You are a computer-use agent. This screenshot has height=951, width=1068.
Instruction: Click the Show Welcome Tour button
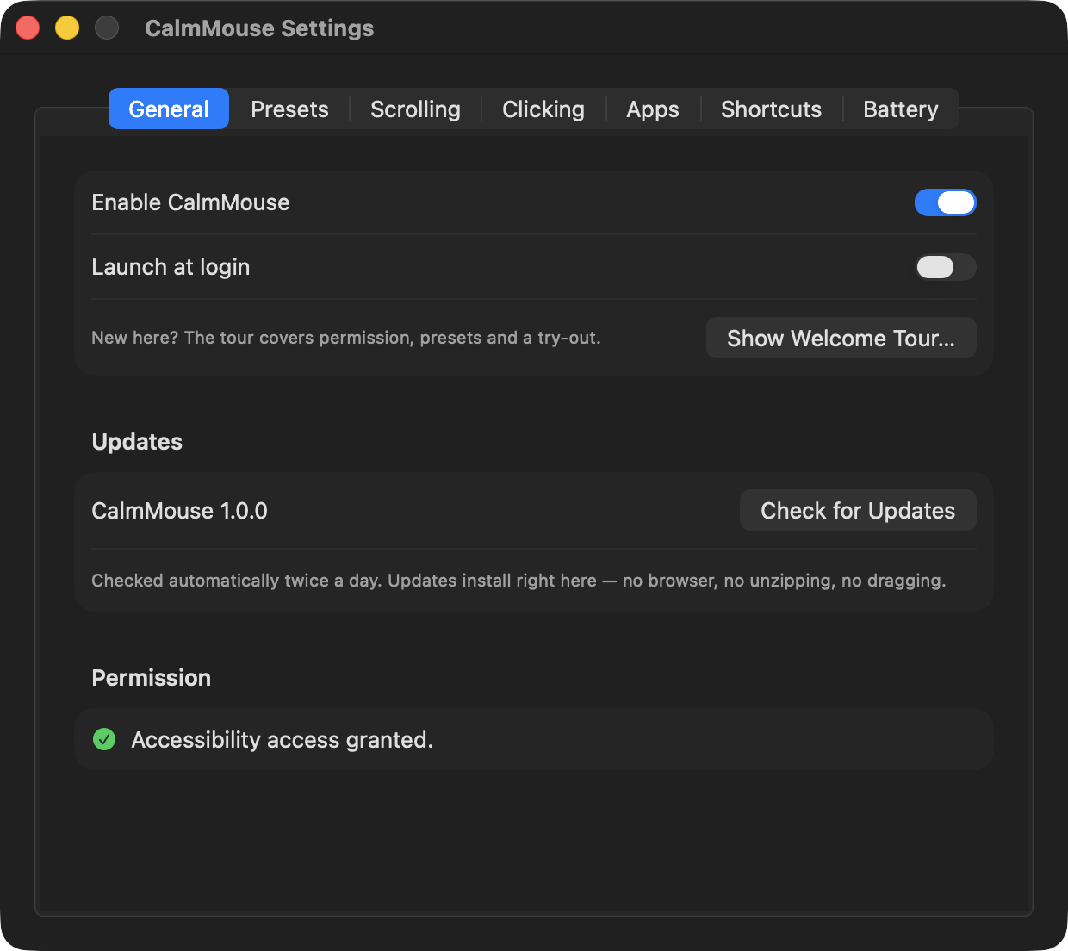click(841, 338)
